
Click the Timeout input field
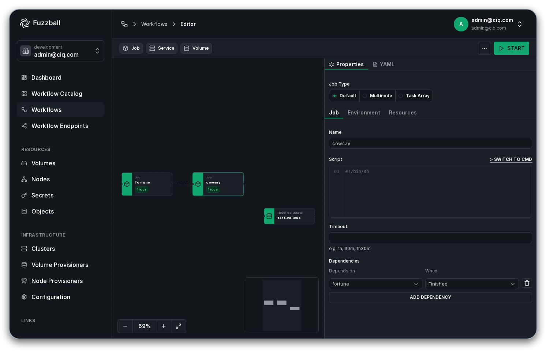coord(430,238)
